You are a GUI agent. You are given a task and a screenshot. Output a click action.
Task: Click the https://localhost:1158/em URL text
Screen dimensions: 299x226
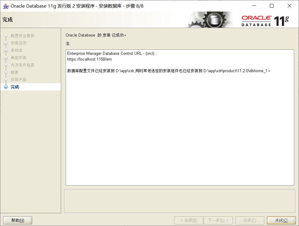[89, 59]
